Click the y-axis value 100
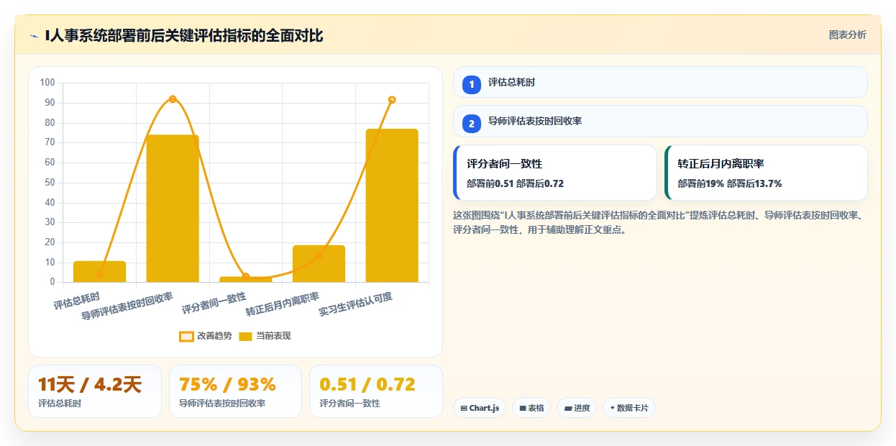 (47, 83)
